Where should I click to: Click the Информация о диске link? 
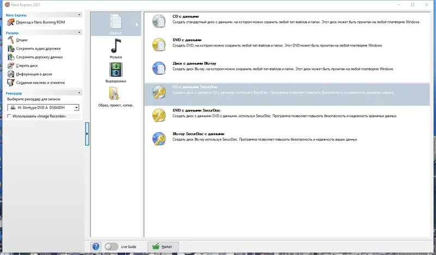point(34,74)
